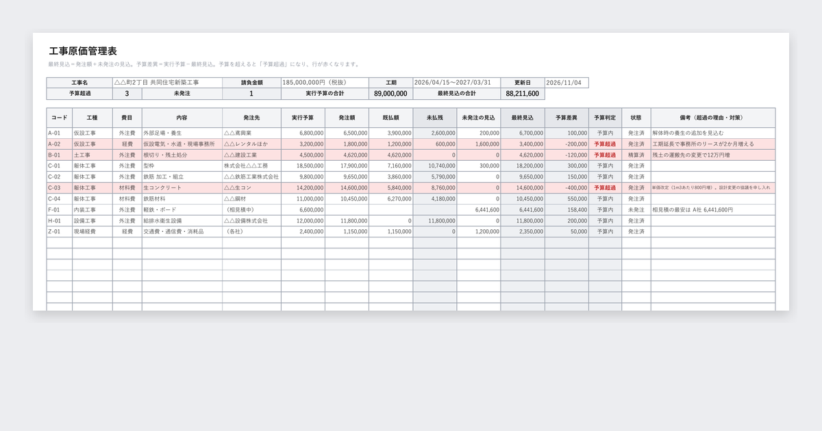The height and width of the screenshot is (431, 822).
Task: Click the remark 相見積の最安は A社 6,441,600円
Action: tap(713, 210)
